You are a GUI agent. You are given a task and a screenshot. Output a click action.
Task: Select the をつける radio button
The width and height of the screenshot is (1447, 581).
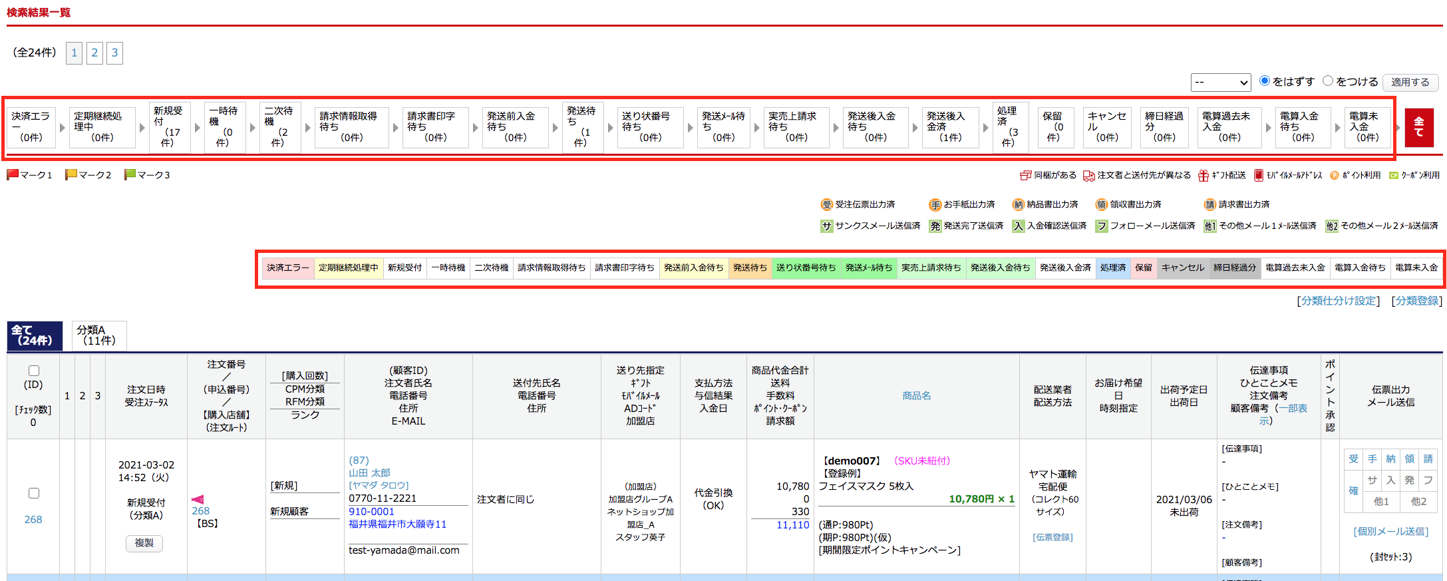[x=1328, y=81]
